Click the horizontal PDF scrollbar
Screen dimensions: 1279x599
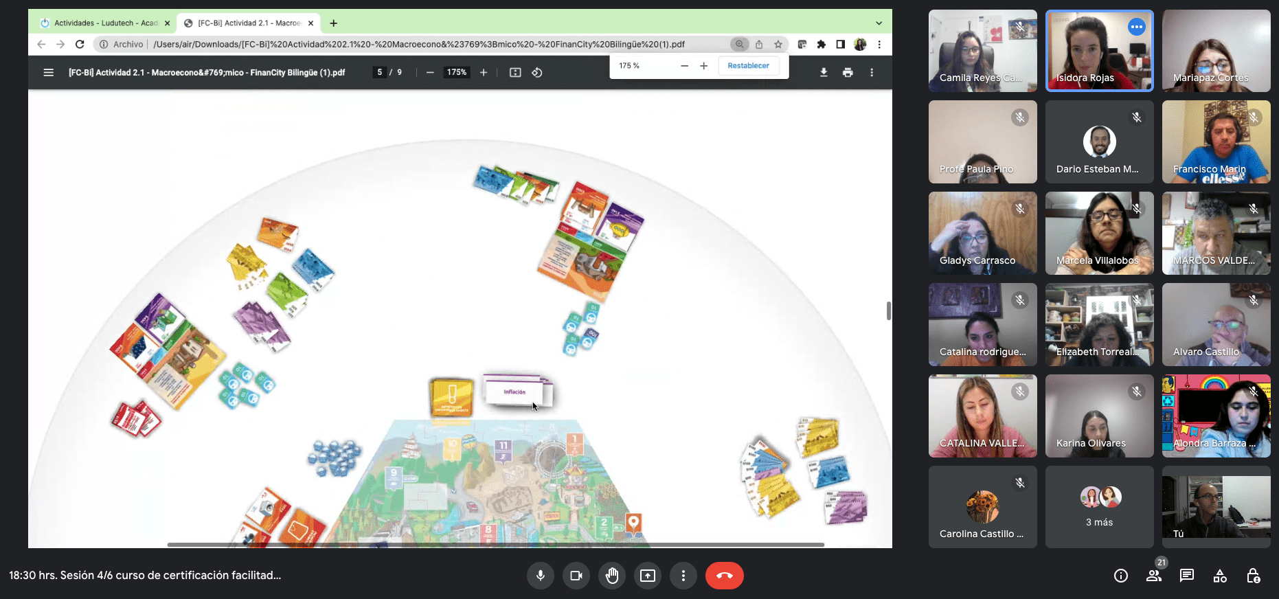(495, 545)
